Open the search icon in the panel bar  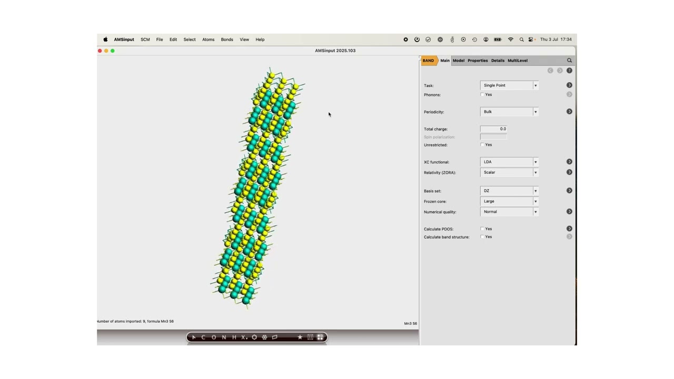(569, 61)
